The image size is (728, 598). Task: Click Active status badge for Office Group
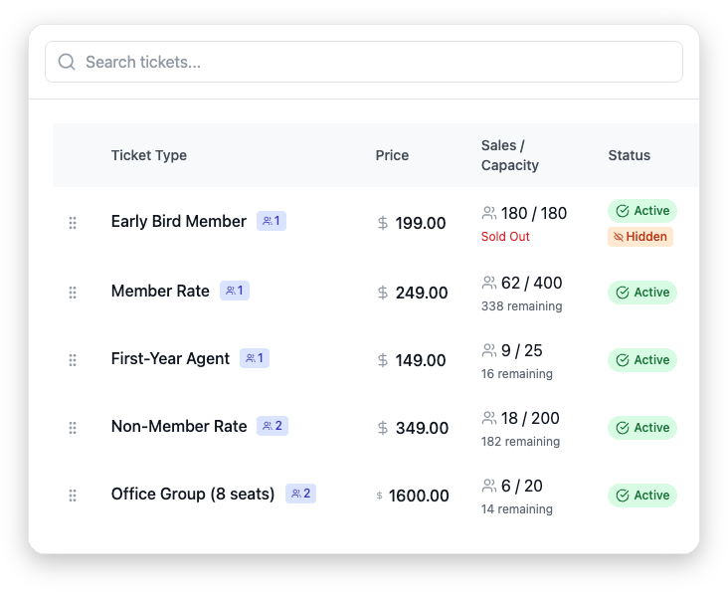[x=642, y=496]
